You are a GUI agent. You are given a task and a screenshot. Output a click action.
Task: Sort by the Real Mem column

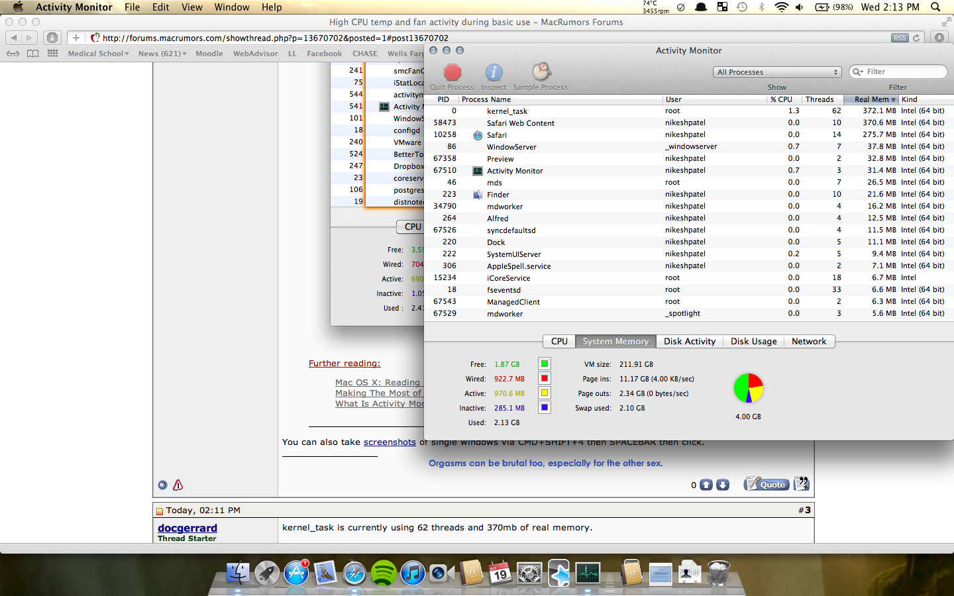[871, 99]
